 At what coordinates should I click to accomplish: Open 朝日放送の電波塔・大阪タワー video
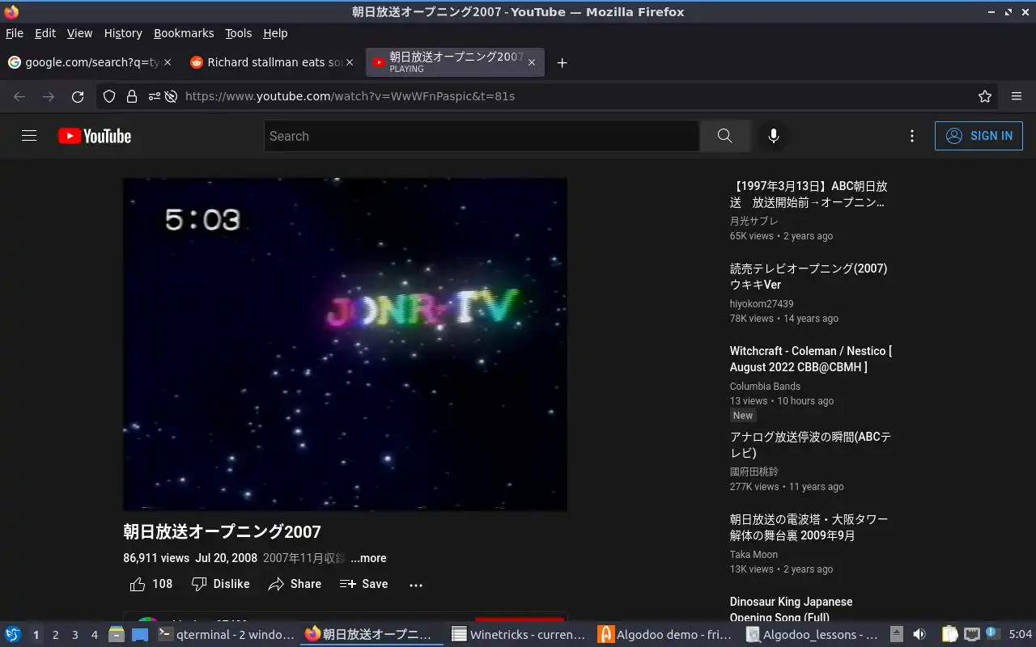(x=809, y=527)
